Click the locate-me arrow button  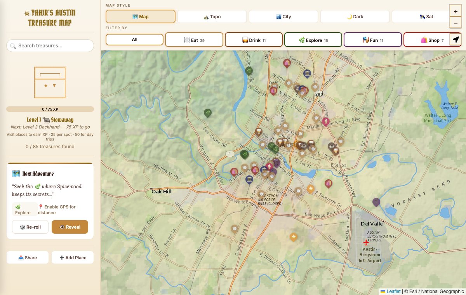(x=456, y=40)
